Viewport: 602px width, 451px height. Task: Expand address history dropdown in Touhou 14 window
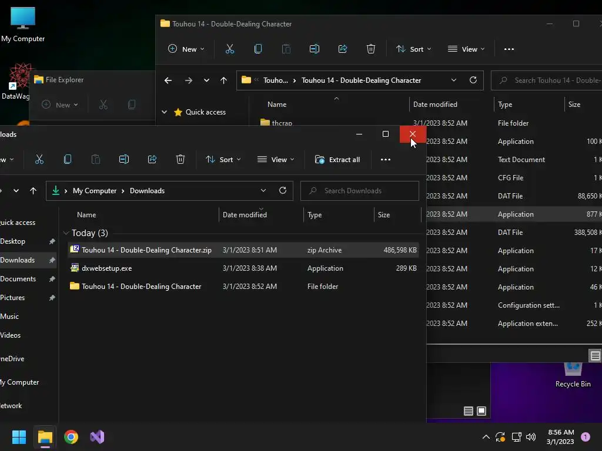pyautogui.click(x=453, y=80)
